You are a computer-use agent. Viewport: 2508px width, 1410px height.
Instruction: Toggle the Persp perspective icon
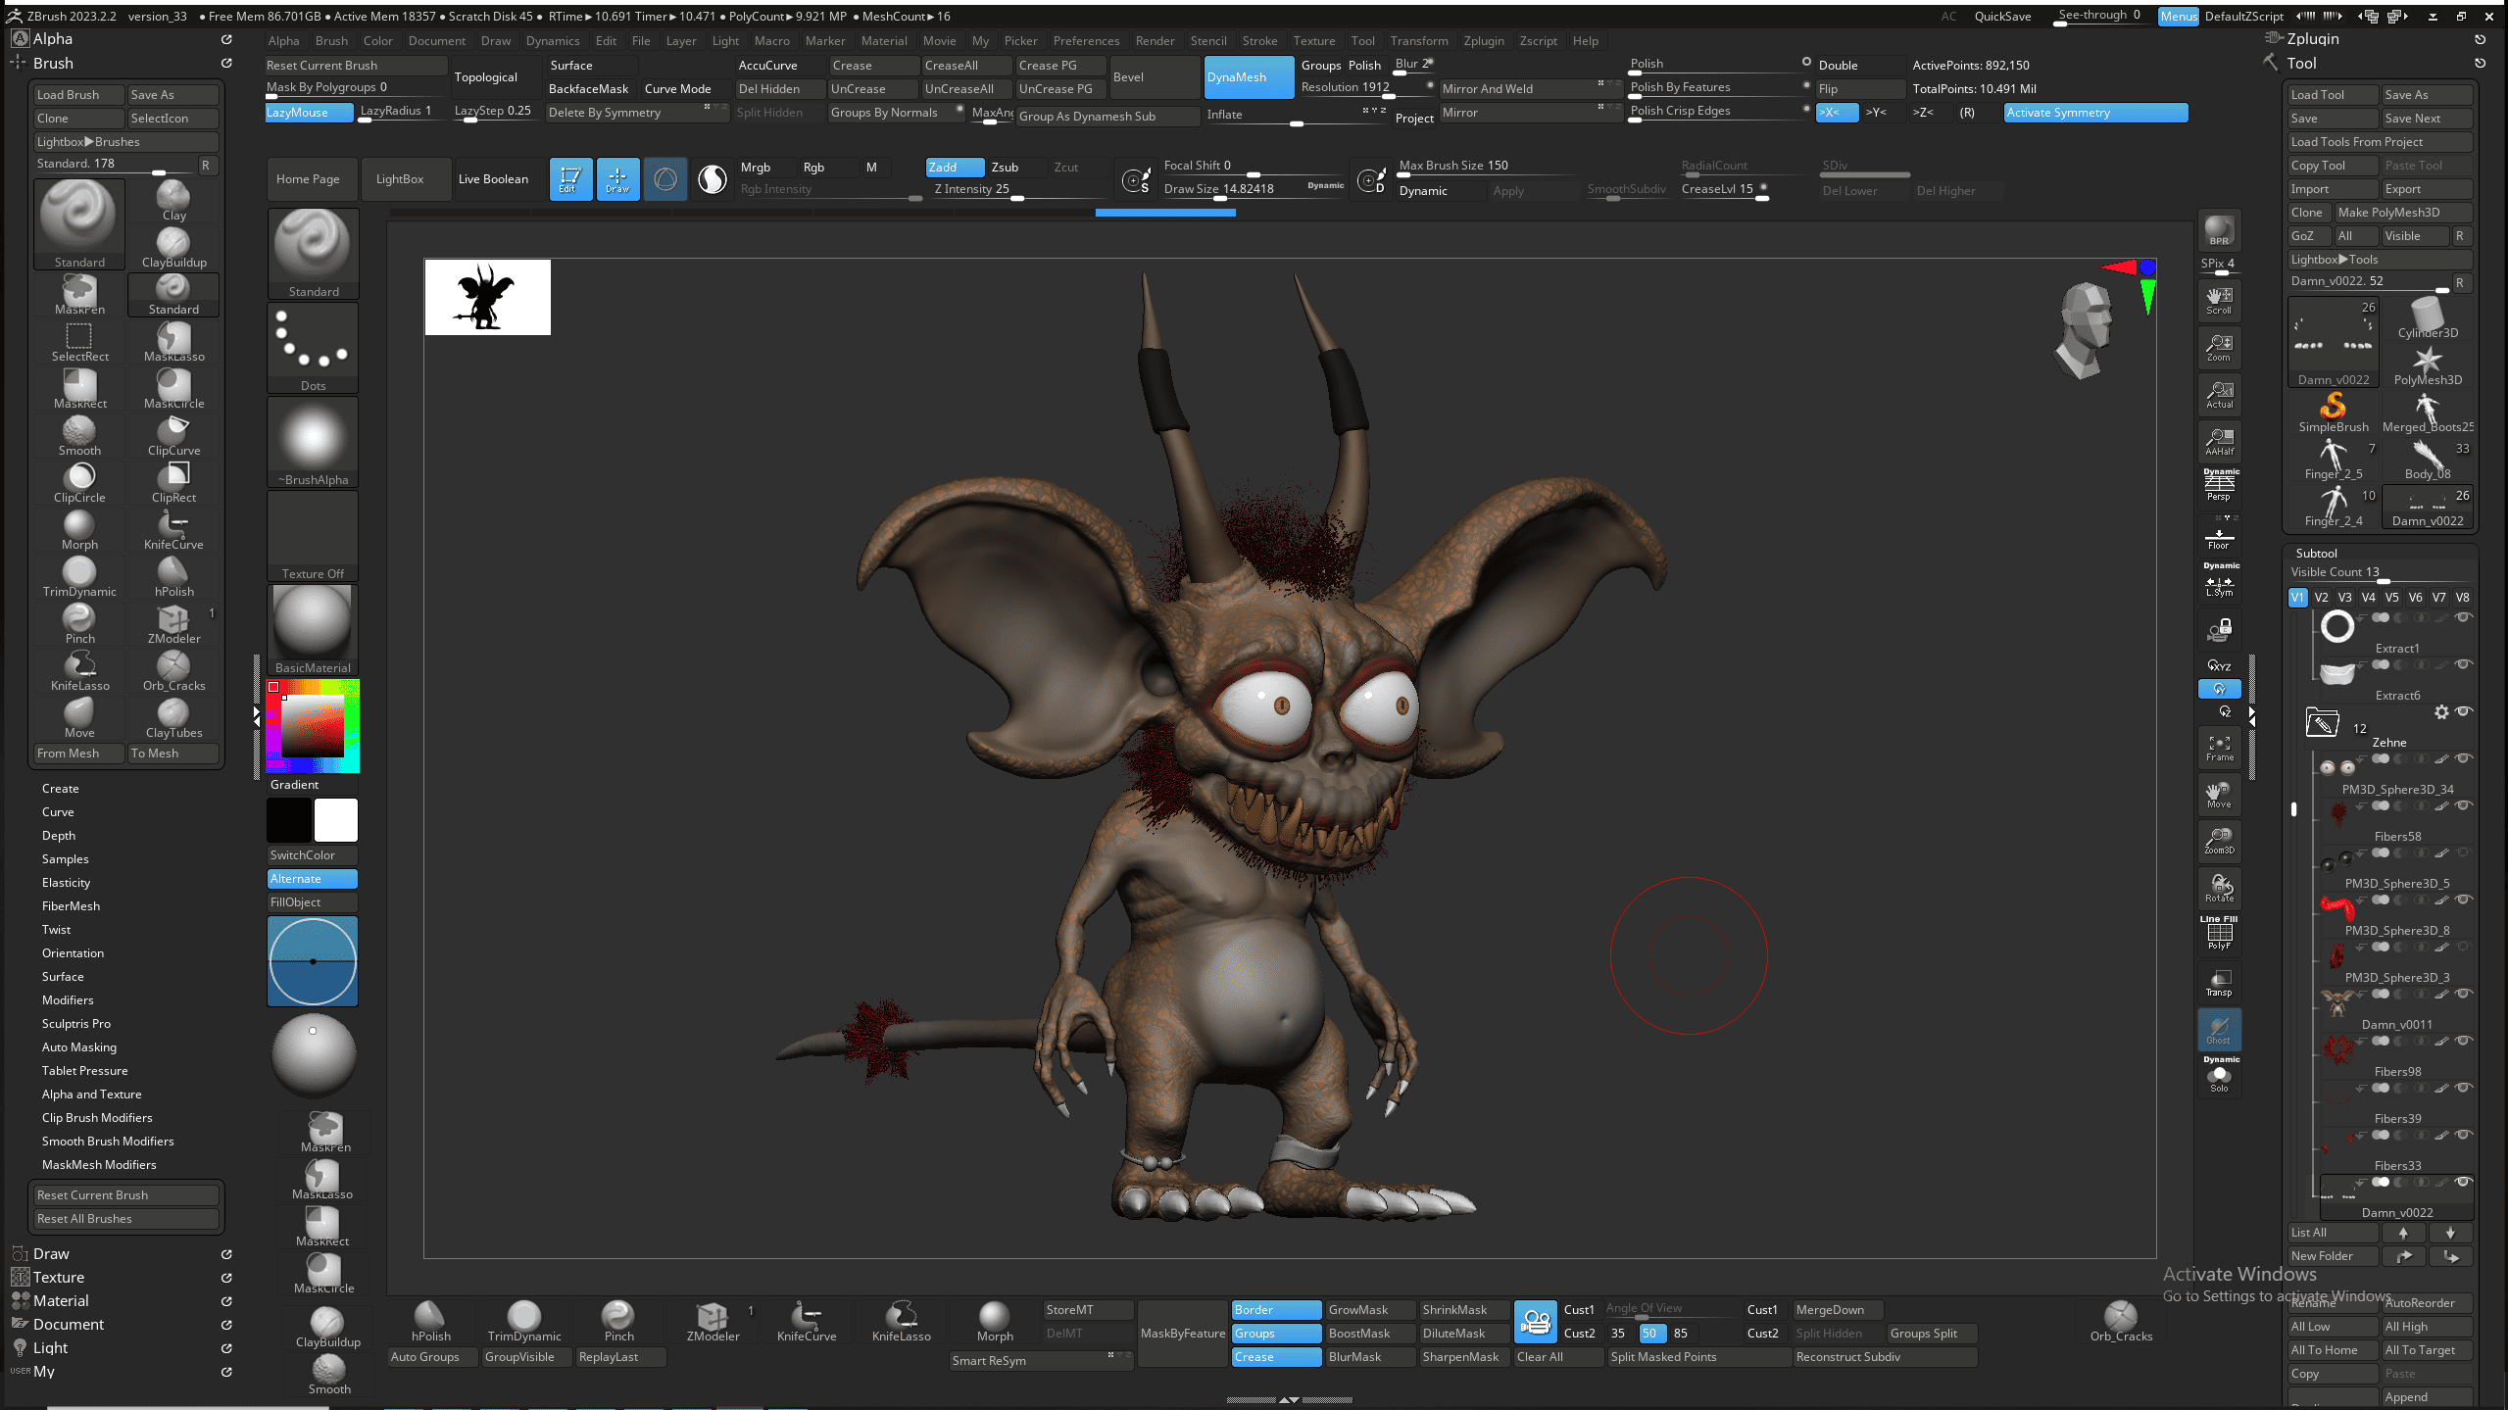point(2219,486)
